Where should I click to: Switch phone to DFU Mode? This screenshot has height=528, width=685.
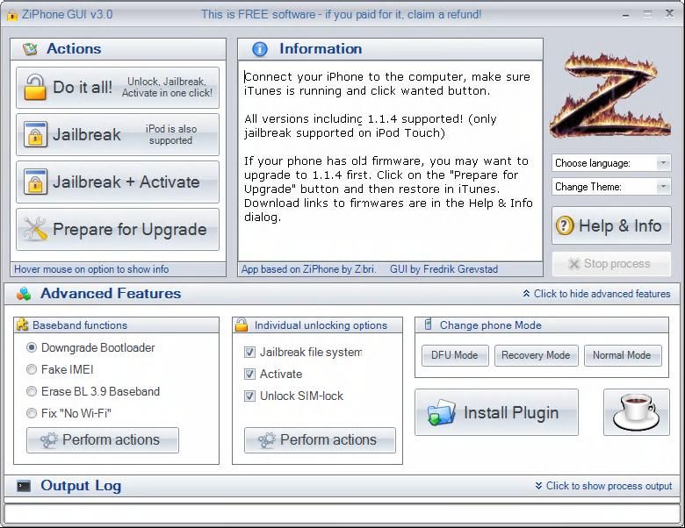click(x=455, y=355)
